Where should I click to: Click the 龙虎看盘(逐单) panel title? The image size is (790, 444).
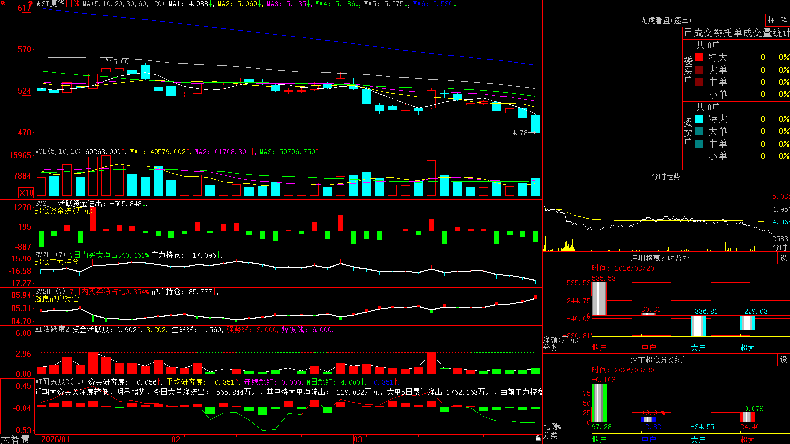pos(666,20)
